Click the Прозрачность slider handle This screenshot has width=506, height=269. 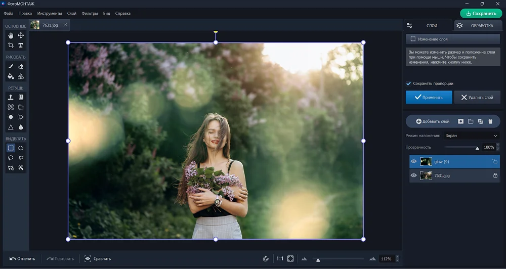pyautogui.click(x=477, y=148)
